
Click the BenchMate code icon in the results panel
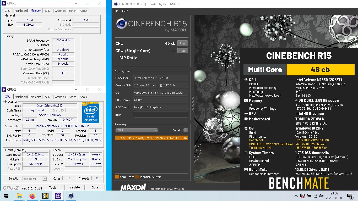coord(246,170)
